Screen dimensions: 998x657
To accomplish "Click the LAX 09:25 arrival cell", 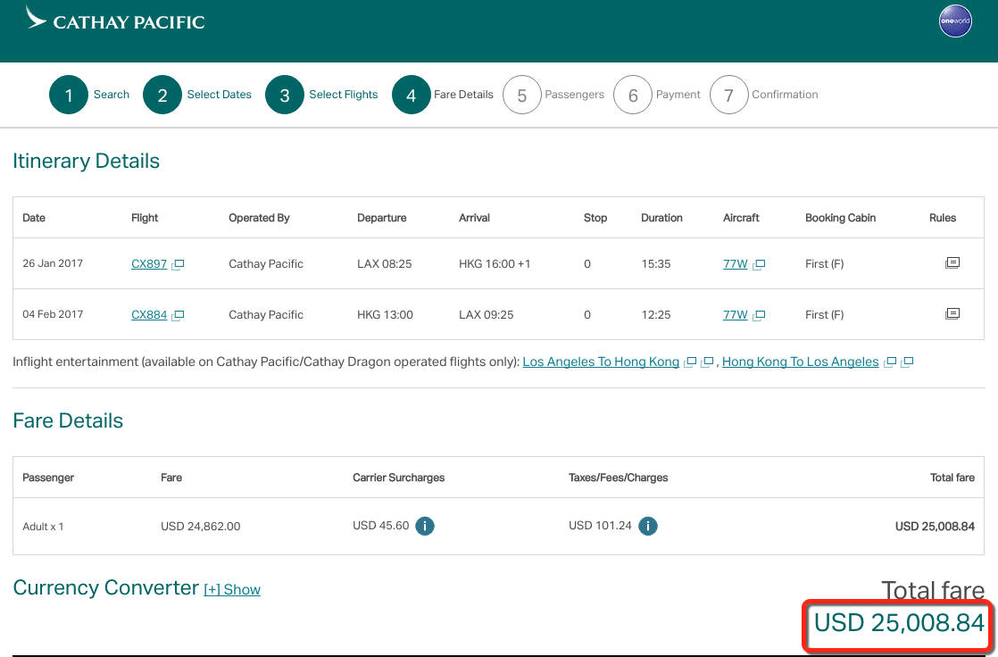I will point(487,314).
